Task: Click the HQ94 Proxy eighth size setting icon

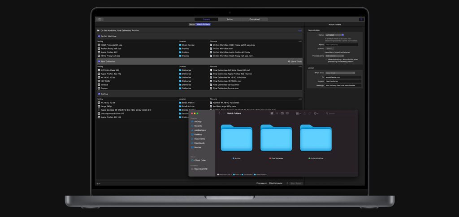Action: click(99, 45)
